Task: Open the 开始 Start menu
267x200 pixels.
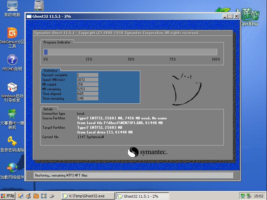Action: point(8,196)
